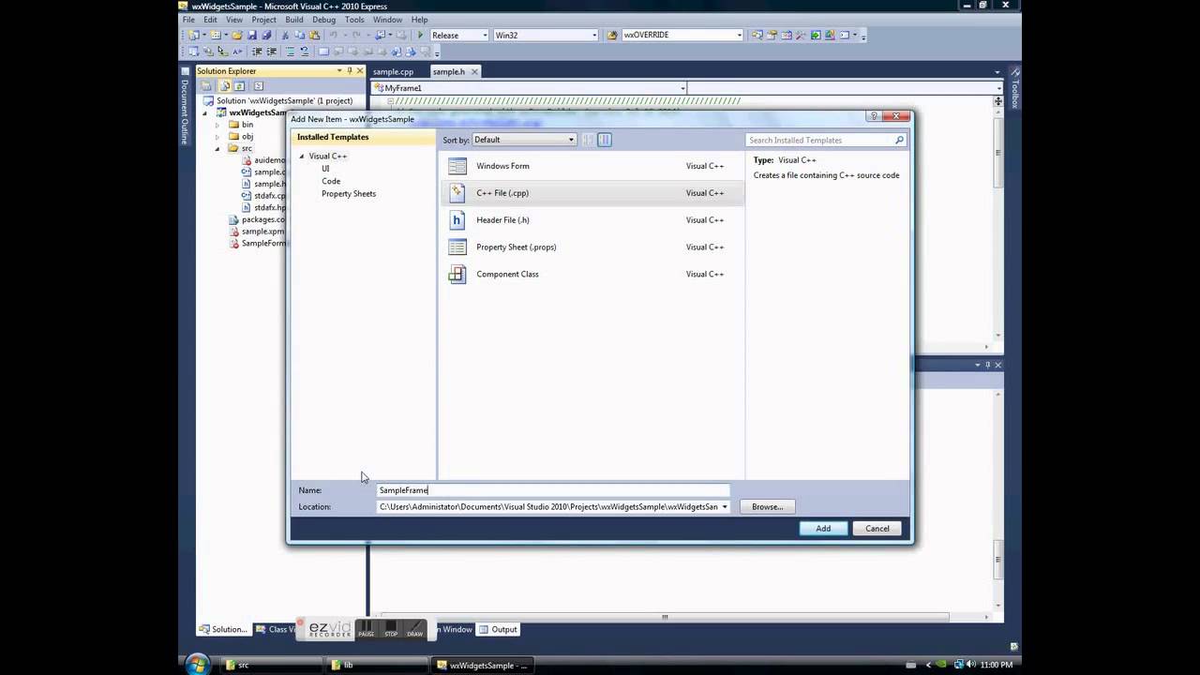Image resolution: width=1200 pixels, height=675 pixels.
Task: Select Solution 'wxWidgetsSample' root node
Action: (285, 101)
